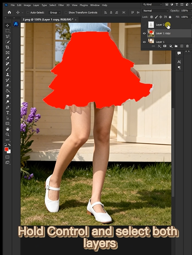Select the Spot Healing Brush tool
Viewport: 192px width, 255px height.
[x=7, y=63]
